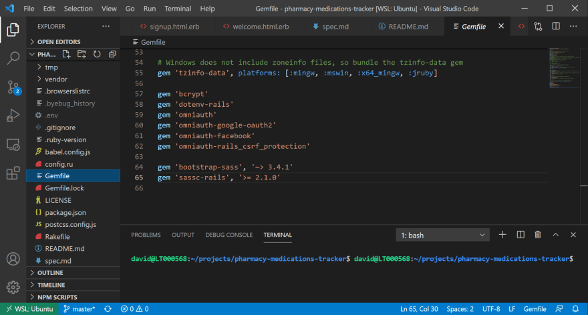Close the Gemfile editor tab
Viewport: 588px width, 315px height.
tap(501, 26)
